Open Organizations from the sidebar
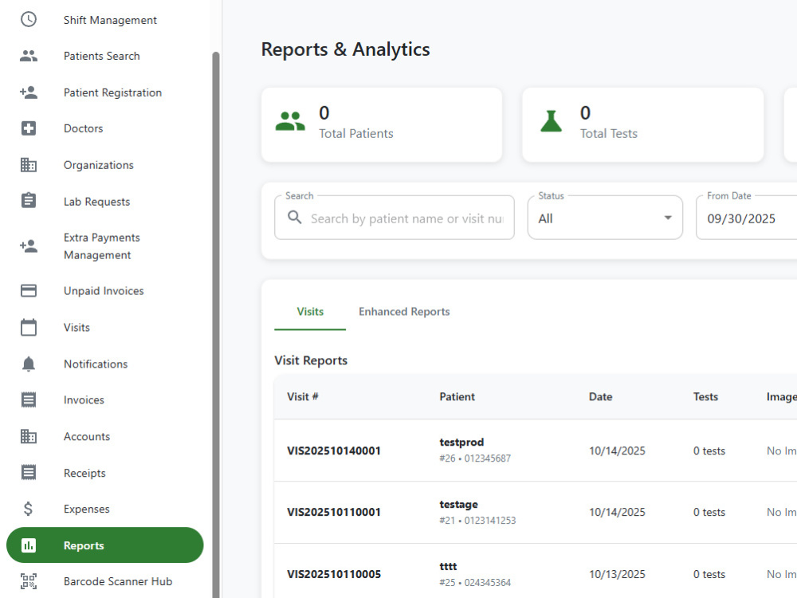797x598 pixels. click(x=99, y=165)
